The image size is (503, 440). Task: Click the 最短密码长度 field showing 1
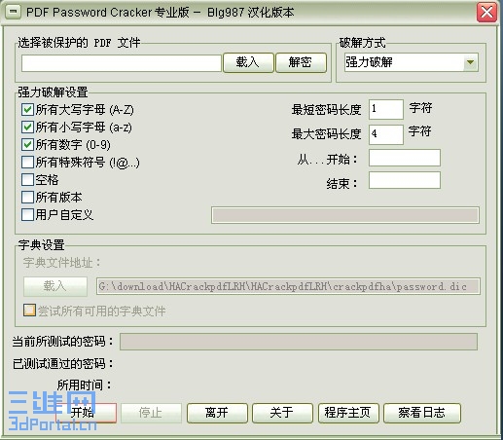(386, 109)
